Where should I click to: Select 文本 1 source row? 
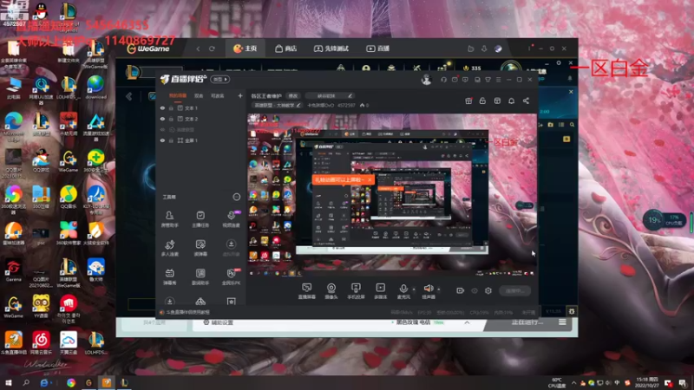pyautogui.click(x=201, y=107)
